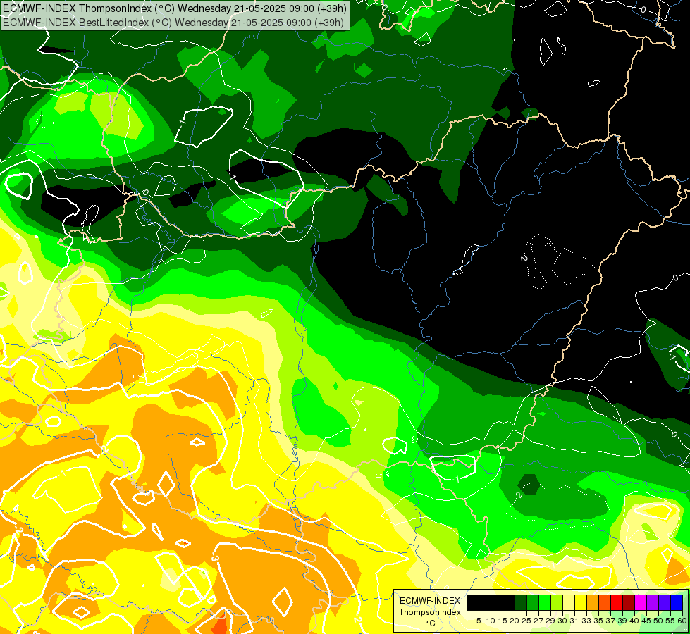Viewport: 690px width, 634px height.
Task: Click the lime 29–30 legend swatch
Action: (x=557, y=602)
